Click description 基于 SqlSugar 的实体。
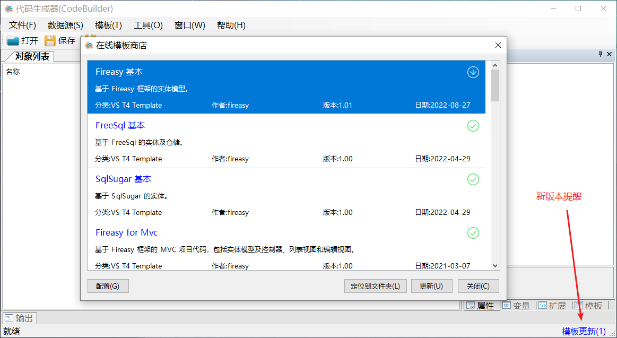617x338 pixels. [x=132, y=196]
